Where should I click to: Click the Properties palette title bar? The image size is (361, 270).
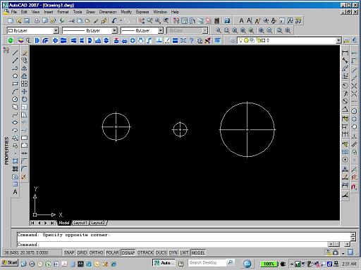point(6,150)
